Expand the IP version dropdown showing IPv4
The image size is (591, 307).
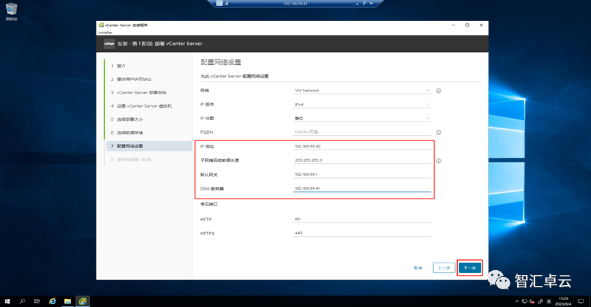362,104
